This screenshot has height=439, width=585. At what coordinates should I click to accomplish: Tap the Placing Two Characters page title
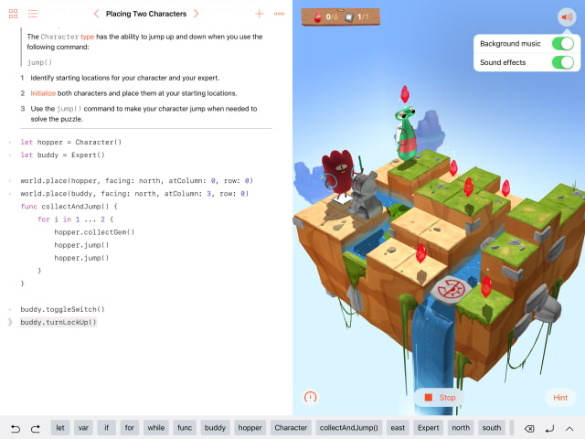(146, 14)
